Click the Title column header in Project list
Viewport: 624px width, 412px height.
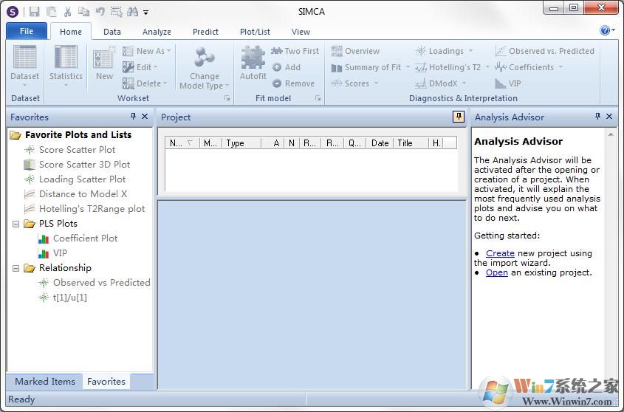pos(405,143)
